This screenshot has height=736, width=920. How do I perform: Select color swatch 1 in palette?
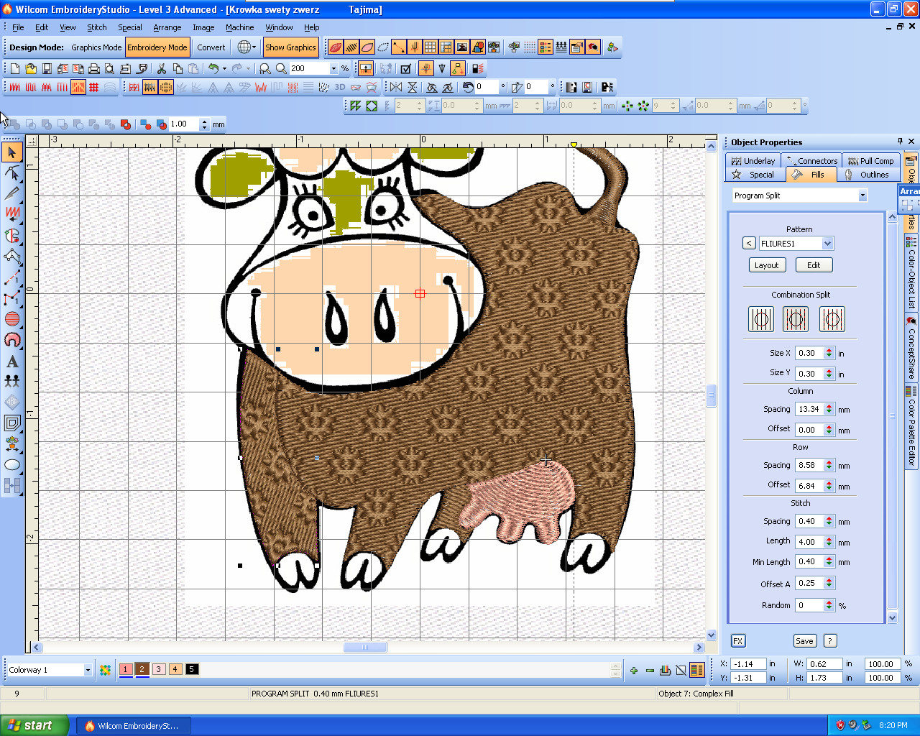pos(125,670)
